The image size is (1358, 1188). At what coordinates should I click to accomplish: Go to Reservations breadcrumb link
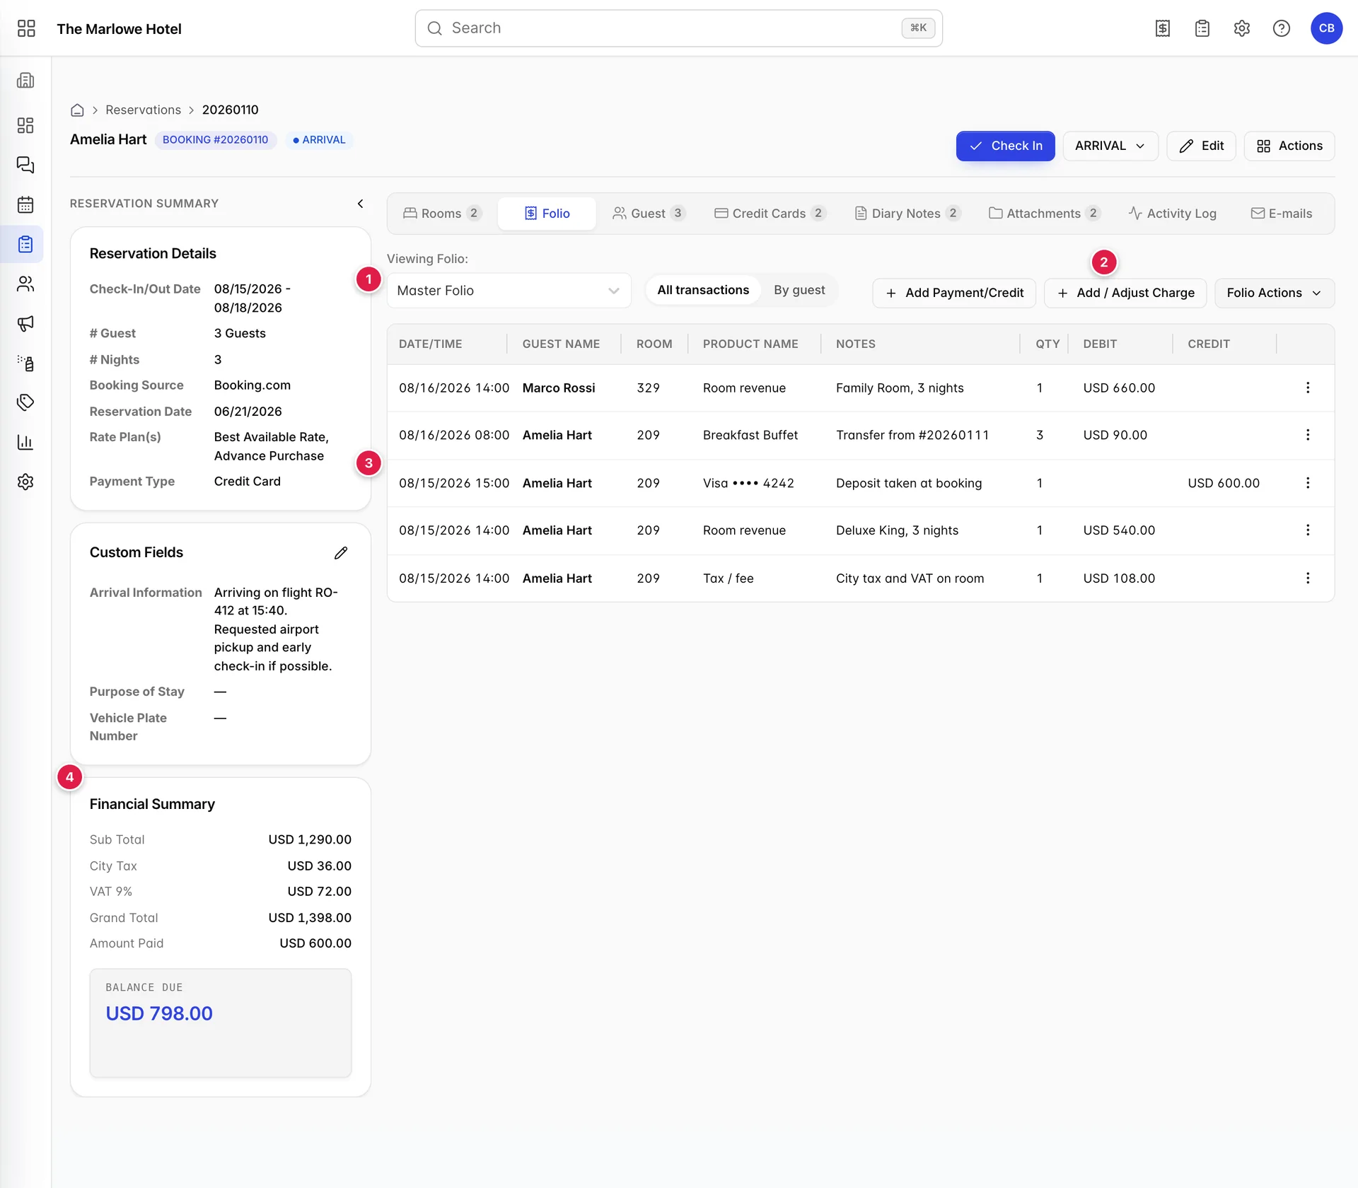pos(143,110)
